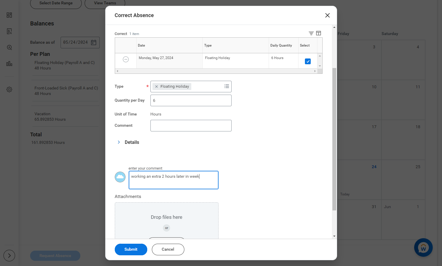This screenshot has height=266, width=442.
Task: Open the magnifier search icon in sidebar
Action: click(x=9, y=47)
